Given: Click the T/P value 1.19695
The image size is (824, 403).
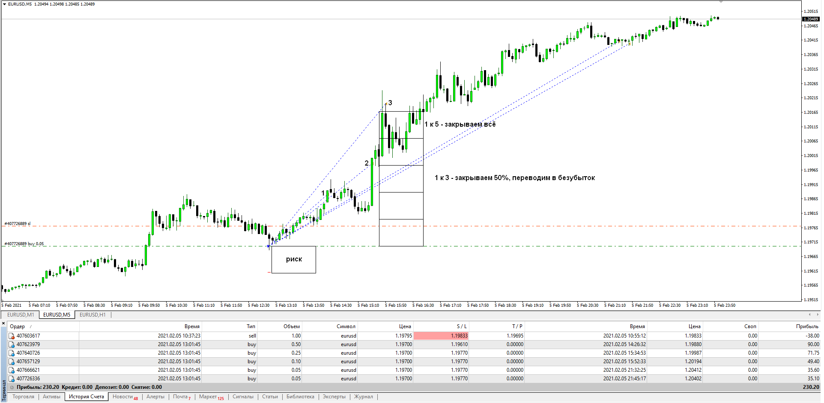Looking at the screenshot, I should (x=515, y=336).
